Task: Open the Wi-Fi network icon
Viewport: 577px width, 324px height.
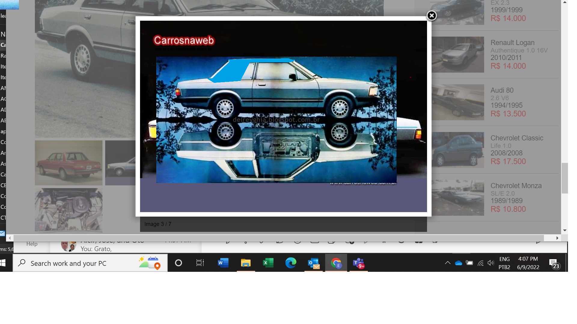Action: point(480,263)
